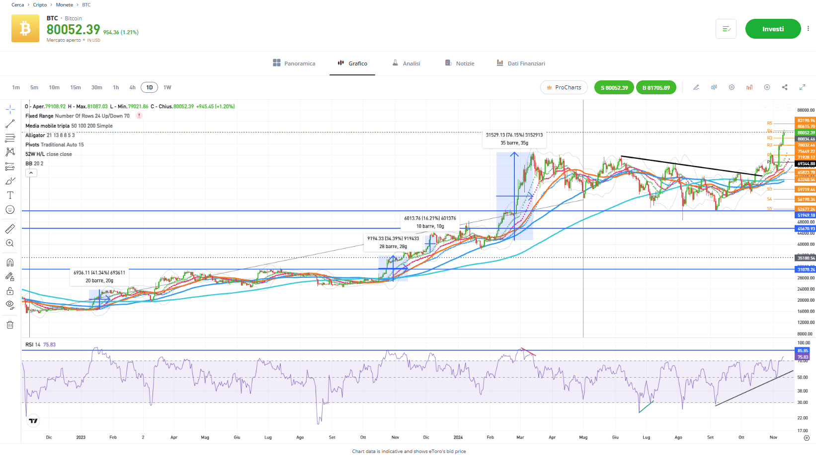Select the 1D timeframe
The height and width of the screenshot is (455, 816).
pyautogui.click(x=149, y=87)
